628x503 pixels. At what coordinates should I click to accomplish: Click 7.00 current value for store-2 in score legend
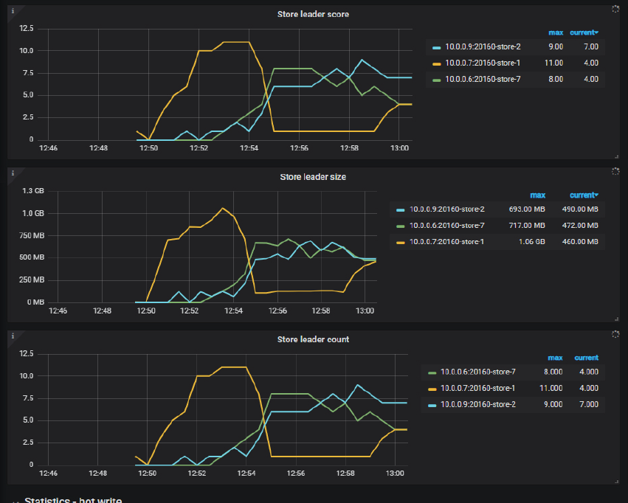click(591, 46)
